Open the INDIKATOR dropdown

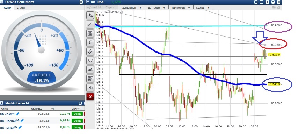[x=181, y=8]
